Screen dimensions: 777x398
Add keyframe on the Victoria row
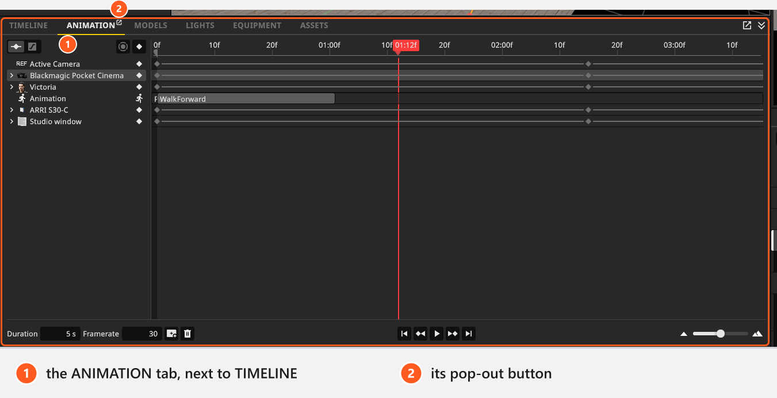pyautogui.click(x=139, y=87)
